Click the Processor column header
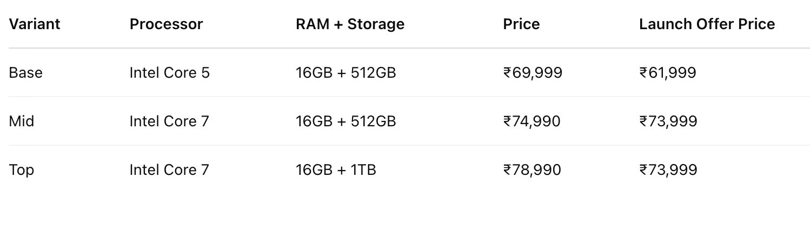810x231 pixels. pyautogui.click(x=166, y=24)
